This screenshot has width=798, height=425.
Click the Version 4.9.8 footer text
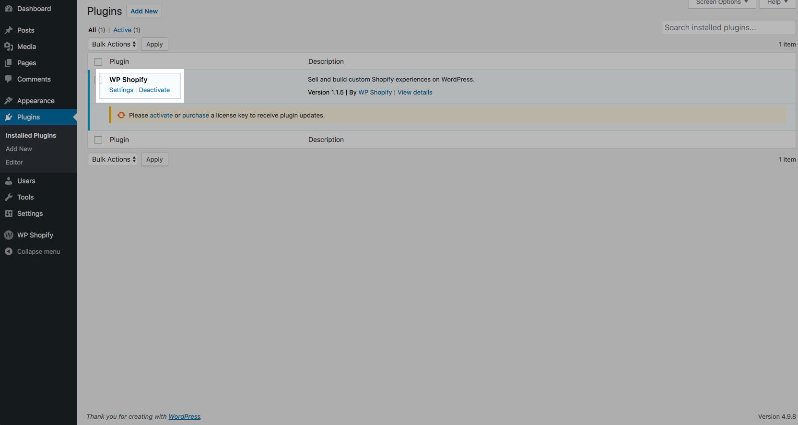pyautogui.click(x=777, y=416)
